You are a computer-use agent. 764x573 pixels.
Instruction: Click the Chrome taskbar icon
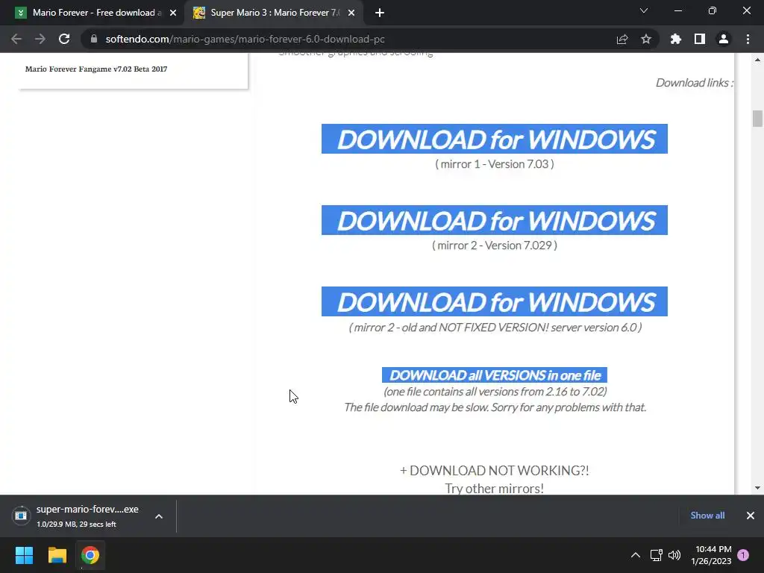90,555
